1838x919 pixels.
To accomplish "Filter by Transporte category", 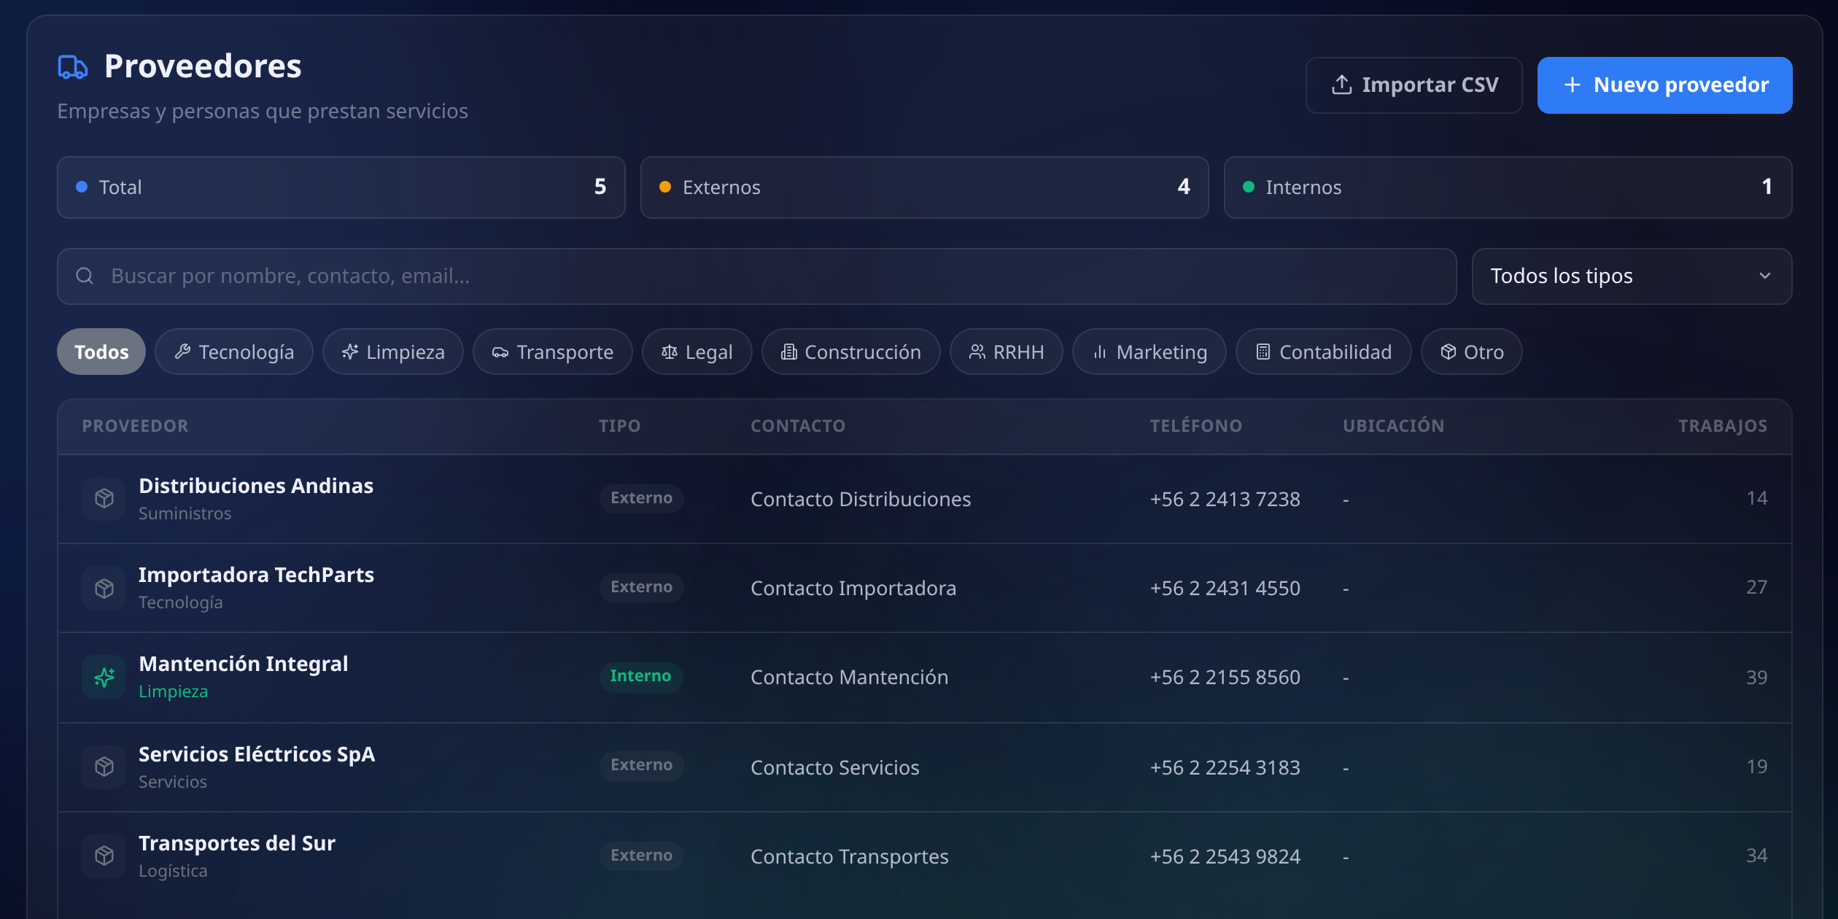I will [x=553, y=352].
